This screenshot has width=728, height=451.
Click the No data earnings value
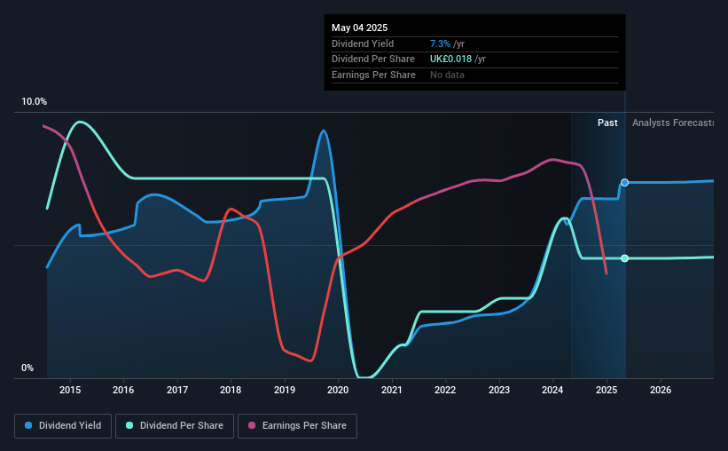coord(447,75)
